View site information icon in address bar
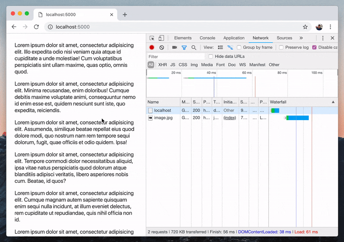Screen dimensions: 344x242 [x=50, y=27]
